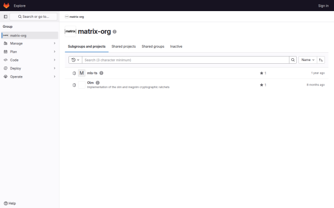This screenshot has width=334, height=208.
Task: Toggle the sort direction button
Action: pyautogui.click(x=321, y=60)
